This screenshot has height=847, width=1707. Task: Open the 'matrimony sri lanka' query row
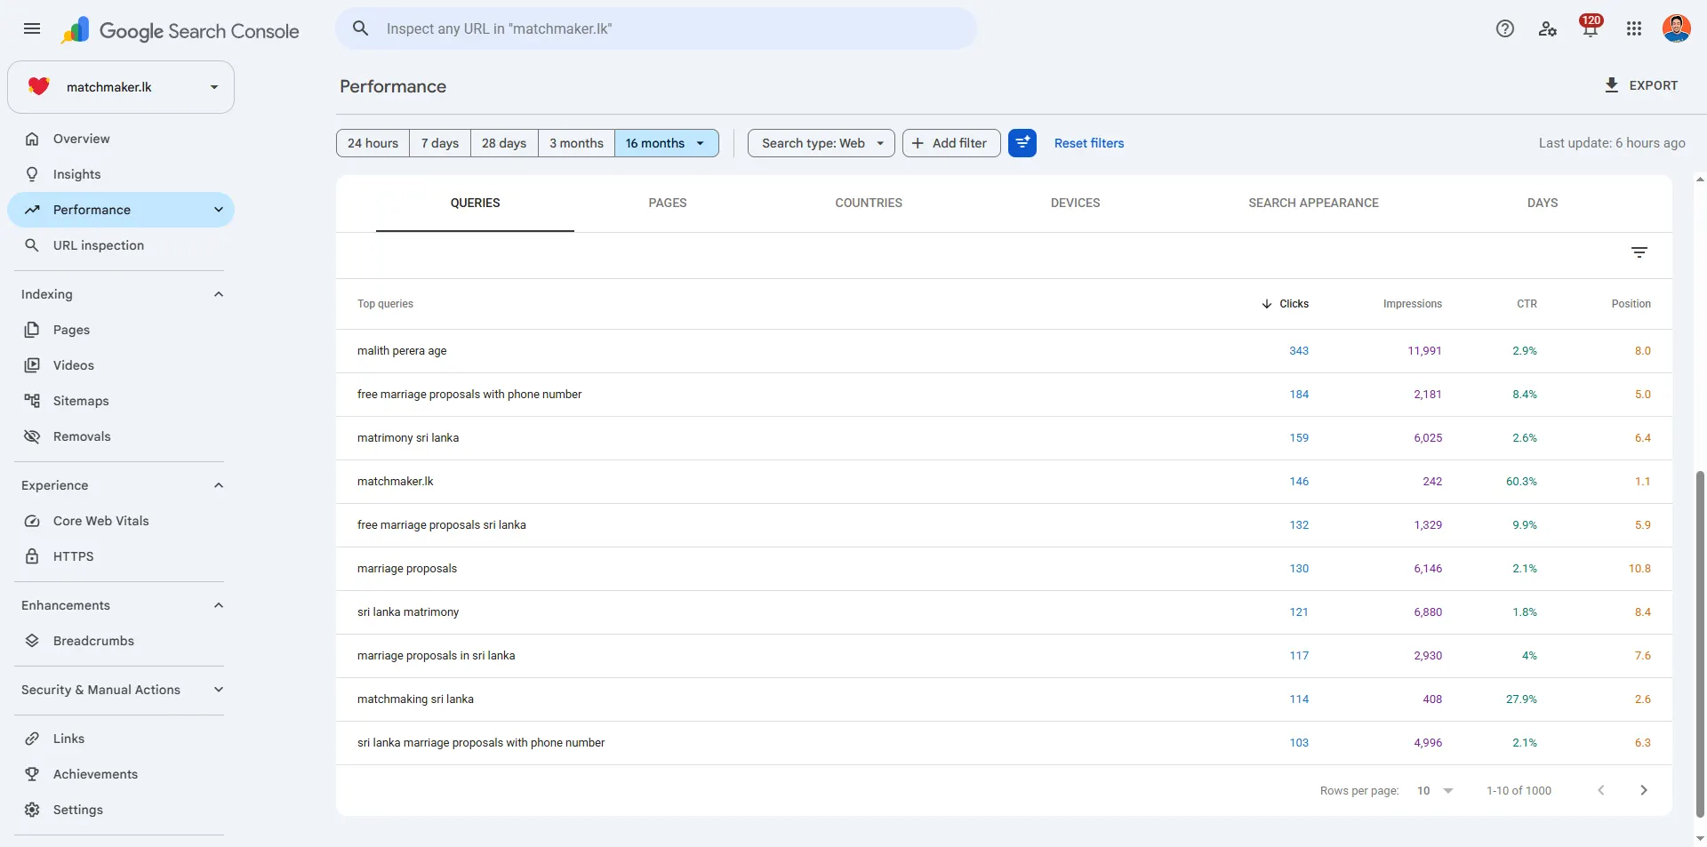(x=1004, y=438)
